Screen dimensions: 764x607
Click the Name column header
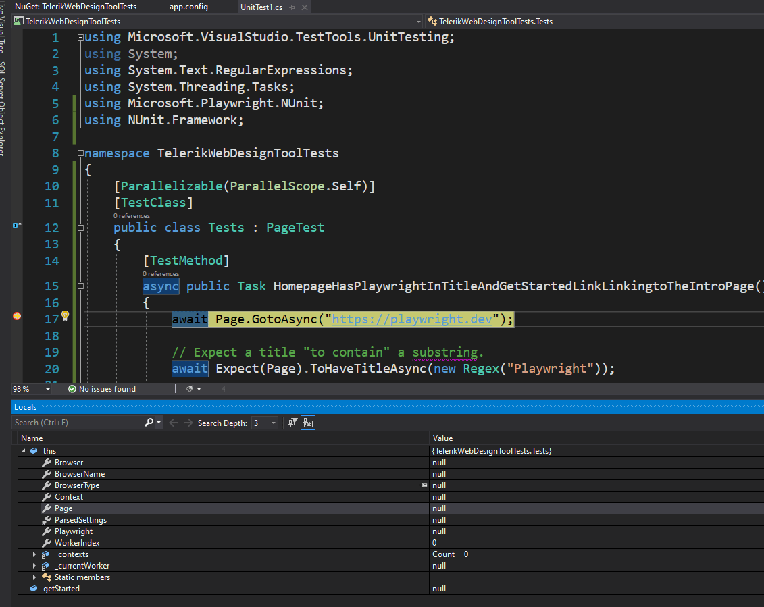(32, 438)
